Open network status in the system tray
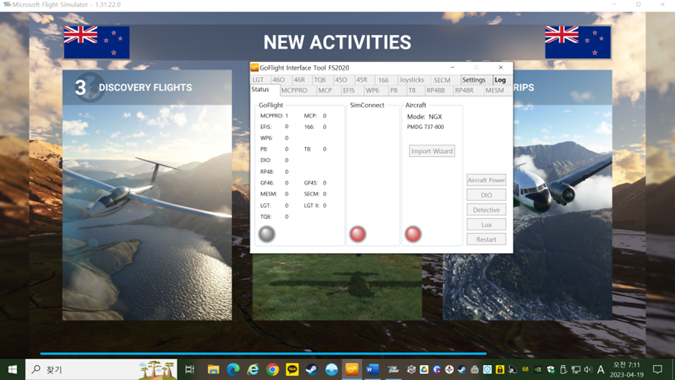The width and height of the screenshot is (675, 380). click(x=576, y=370)
